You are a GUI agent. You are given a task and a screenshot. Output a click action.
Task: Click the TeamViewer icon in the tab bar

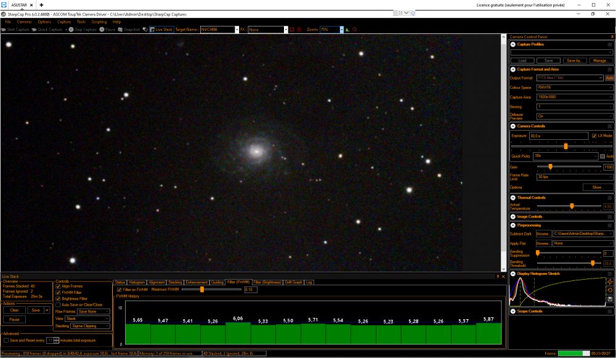pos(4,5)
